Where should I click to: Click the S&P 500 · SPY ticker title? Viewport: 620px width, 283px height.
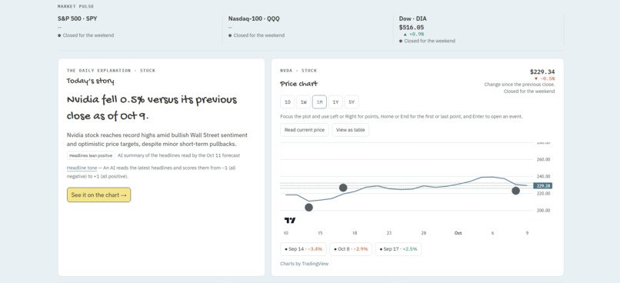pos(78,18)
